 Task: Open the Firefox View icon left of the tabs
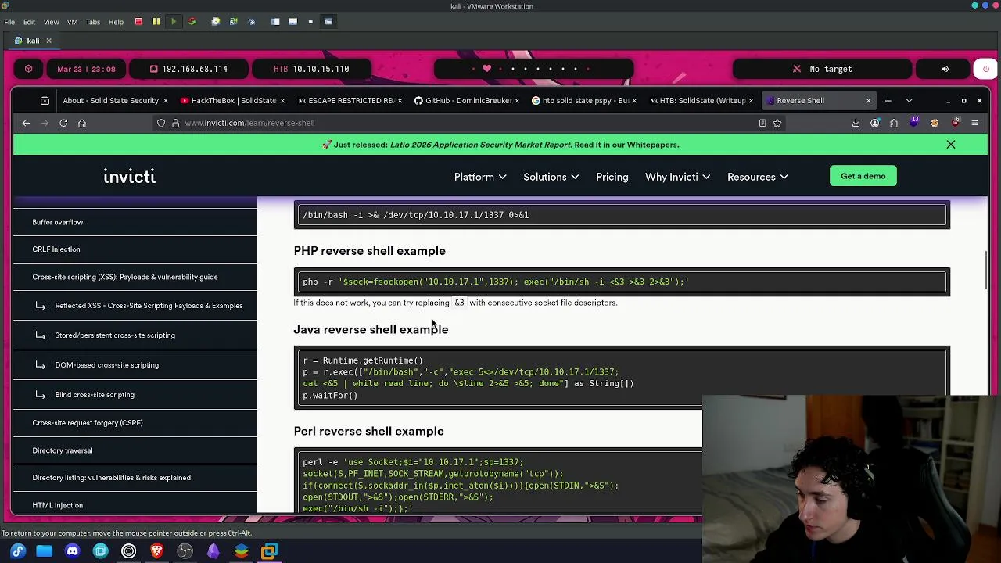point(45,100)
